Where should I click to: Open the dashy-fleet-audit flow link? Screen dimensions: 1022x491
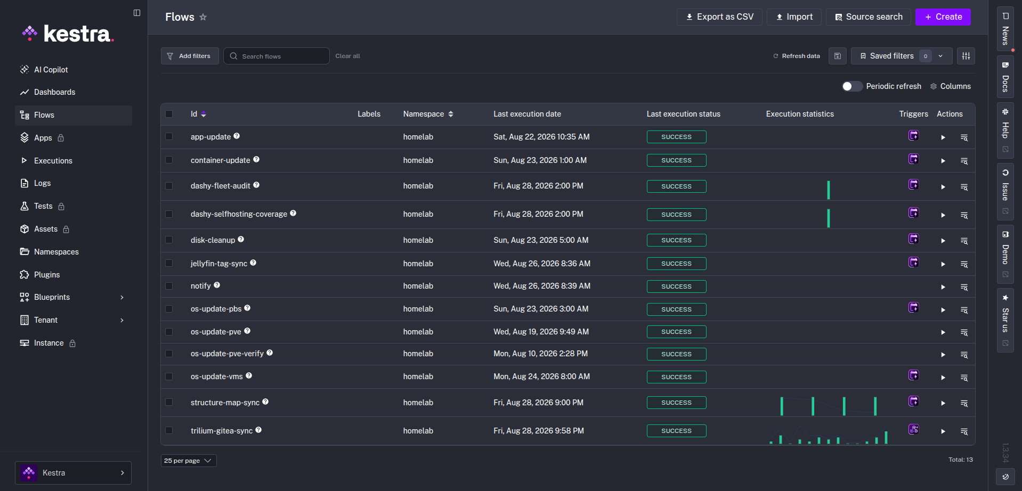(220, 186)
